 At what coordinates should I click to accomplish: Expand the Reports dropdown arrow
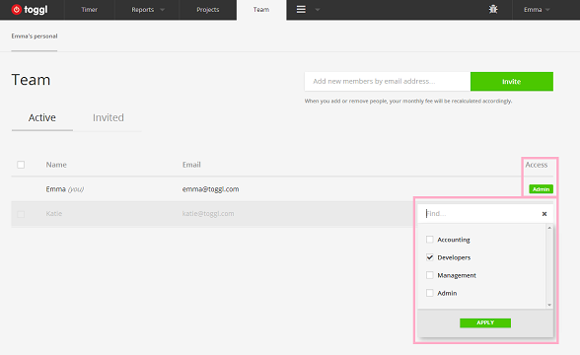162,10
